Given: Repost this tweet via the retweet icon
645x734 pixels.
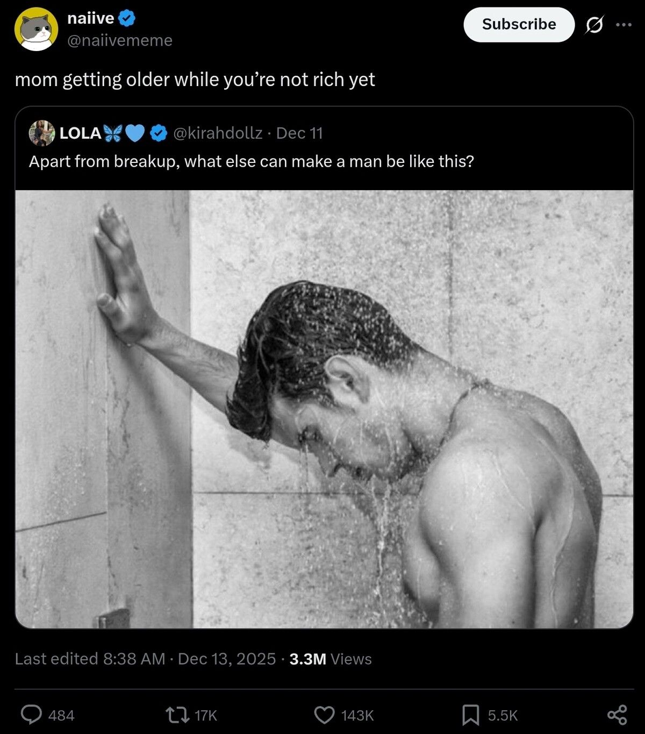Looking at the screenshot, I should [176, 715].
